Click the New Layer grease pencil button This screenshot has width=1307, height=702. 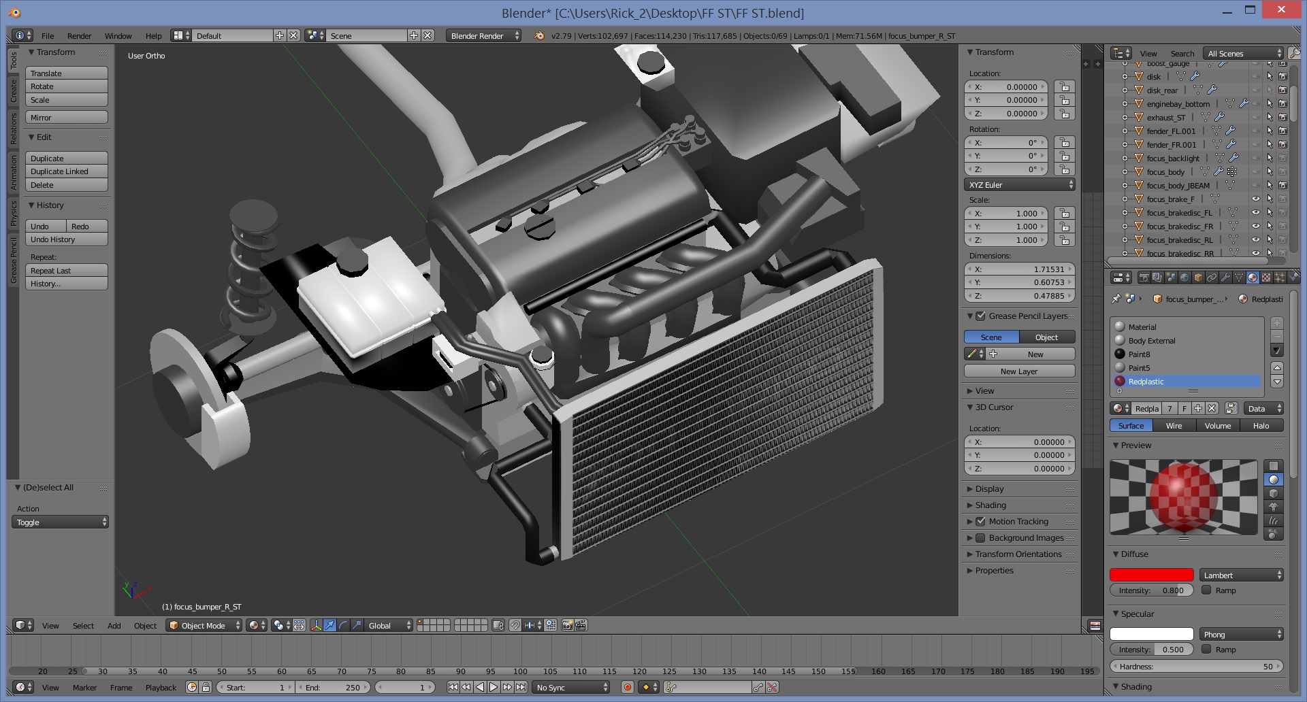(x=1019, y=371)
